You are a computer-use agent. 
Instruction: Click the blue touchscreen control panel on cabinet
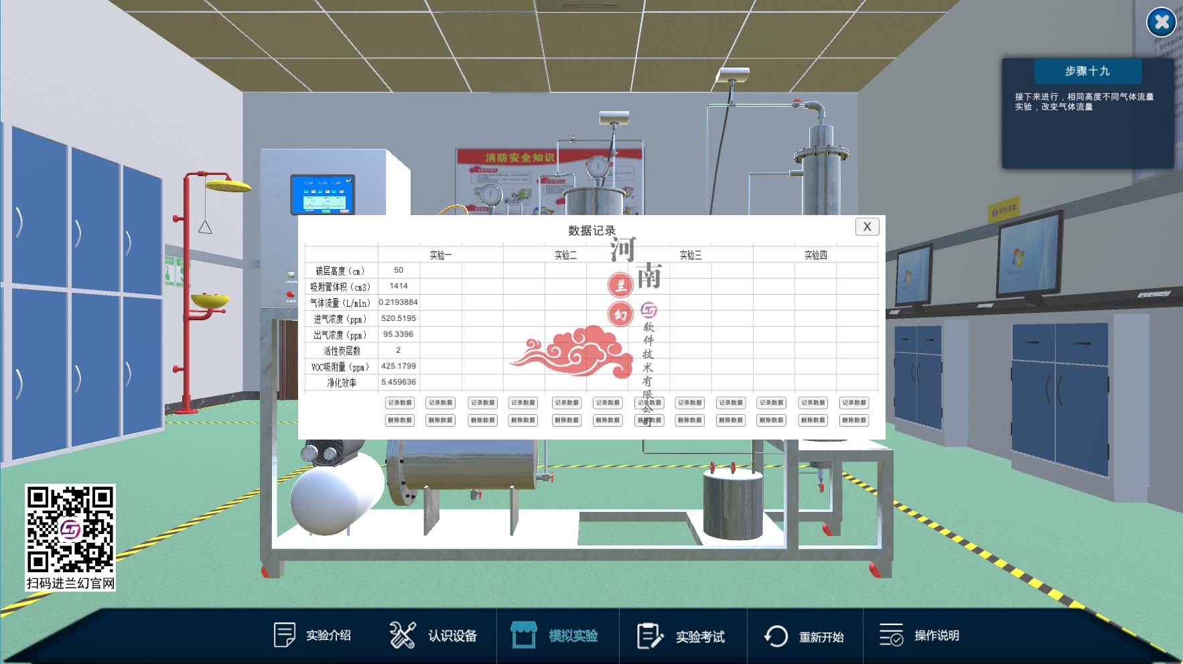click(x=322, y=194)
